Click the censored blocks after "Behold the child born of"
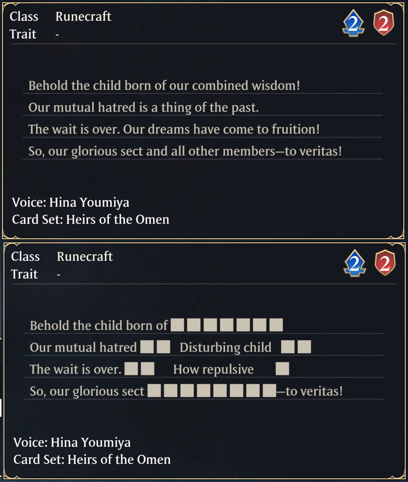 pos(227,325)
